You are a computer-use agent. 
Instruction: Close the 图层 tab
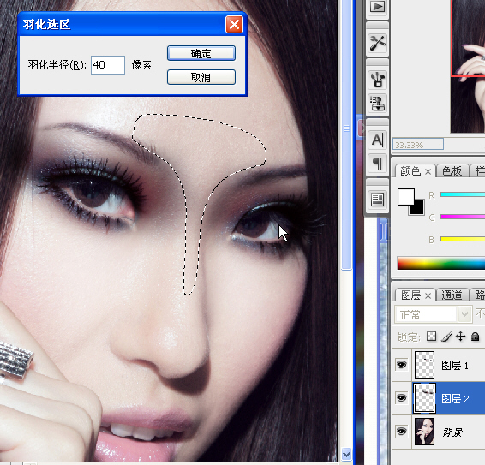428,296
